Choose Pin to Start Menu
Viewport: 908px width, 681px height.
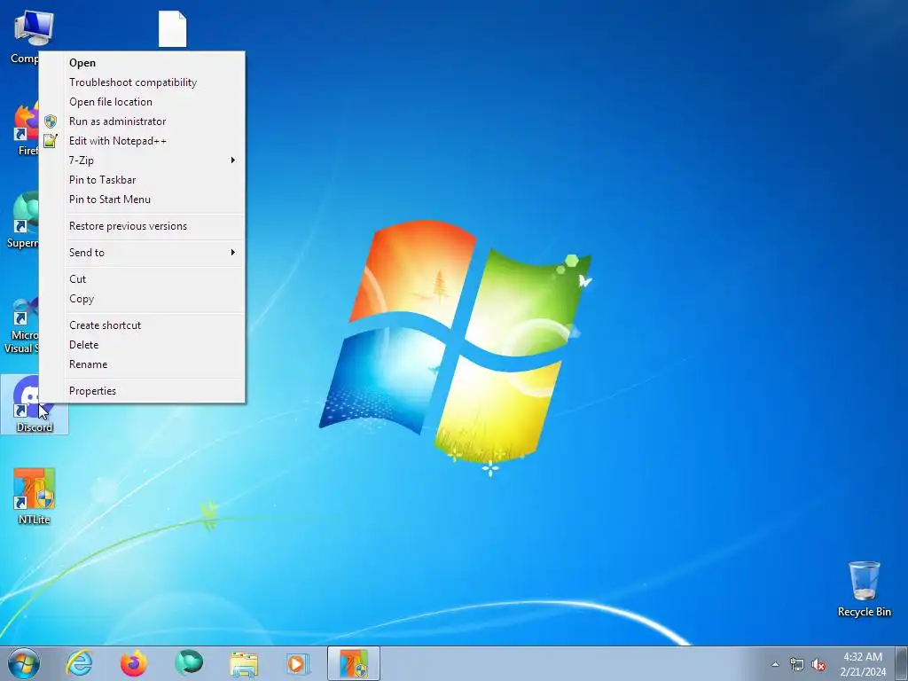click(x=142, y=200)
